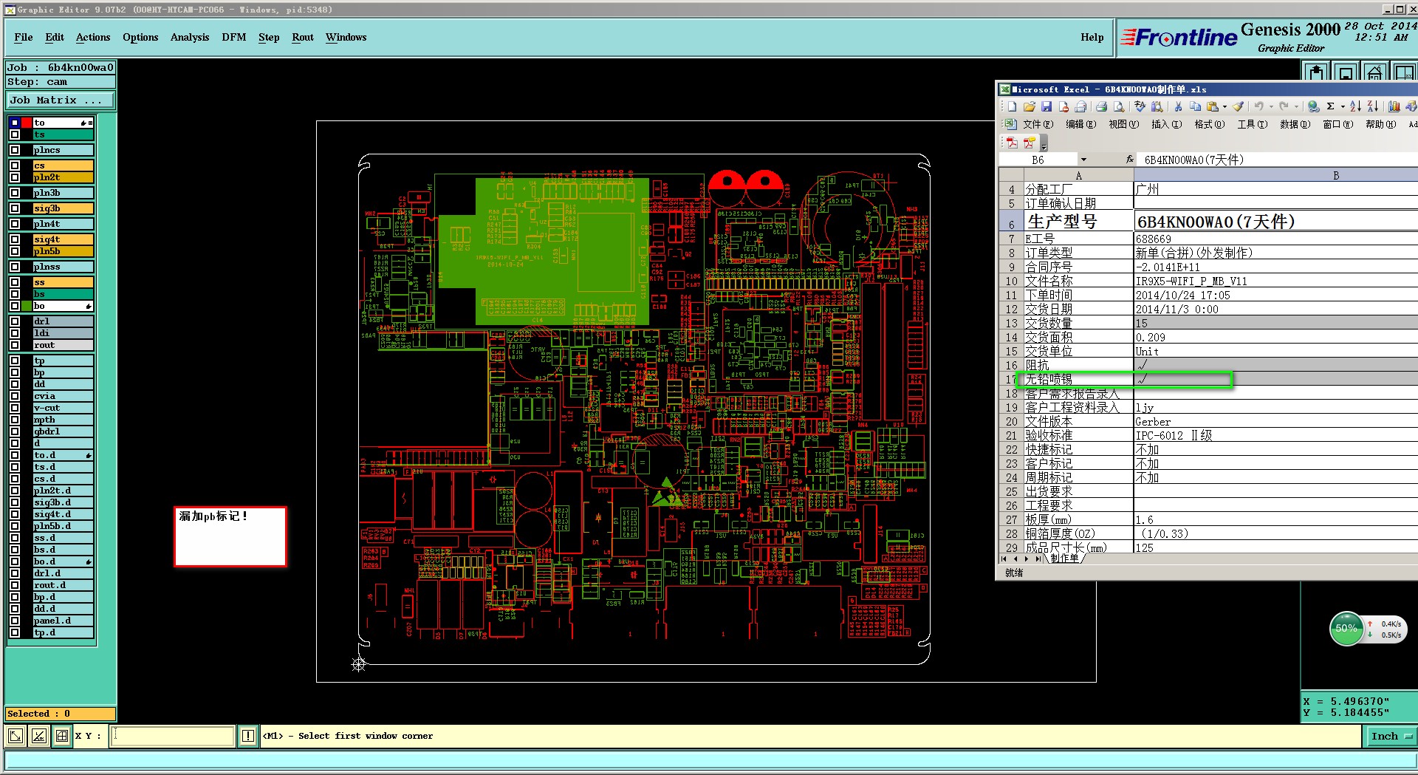Viewport: 1418px width, 775px height.
Task: Open the Analysis menu
Action: click(x=189, y=37)
